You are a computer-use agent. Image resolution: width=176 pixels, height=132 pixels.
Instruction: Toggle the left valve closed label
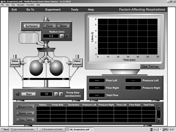[15, 63]
